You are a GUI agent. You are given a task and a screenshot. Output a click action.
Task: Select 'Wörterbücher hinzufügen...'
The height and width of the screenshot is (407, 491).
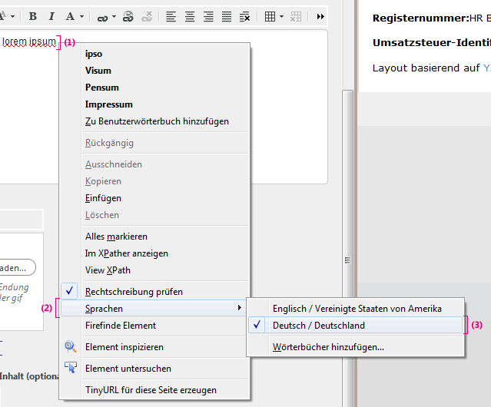click(x=356, y=347)
